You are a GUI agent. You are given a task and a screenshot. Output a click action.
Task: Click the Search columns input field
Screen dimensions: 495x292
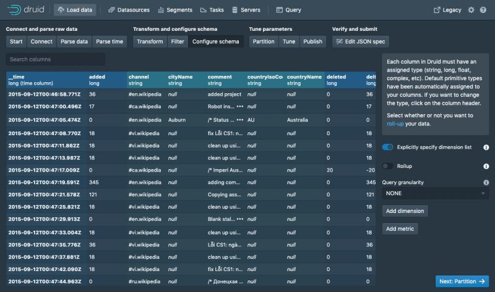pos(56,59)
